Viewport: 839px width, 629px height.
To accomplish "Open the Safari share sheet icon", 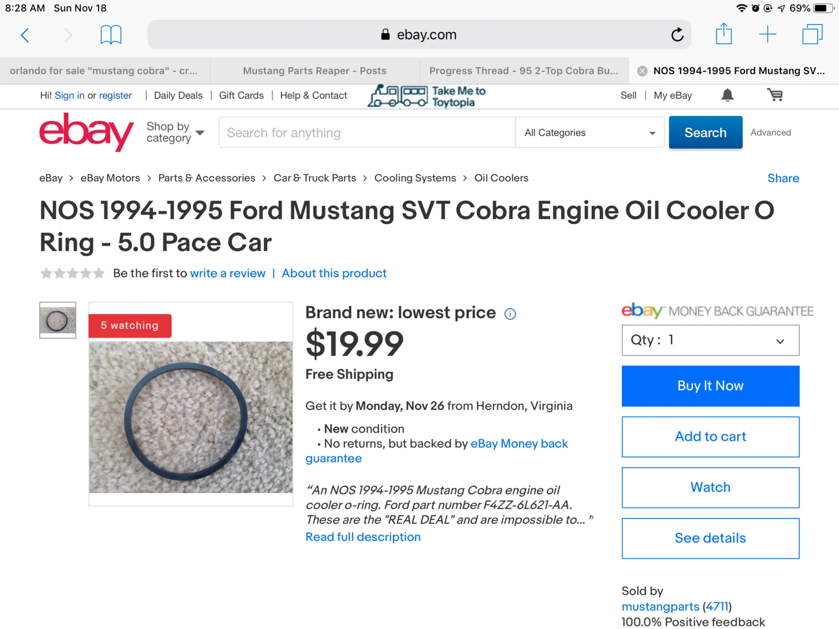I will click(x=724, y=34).
